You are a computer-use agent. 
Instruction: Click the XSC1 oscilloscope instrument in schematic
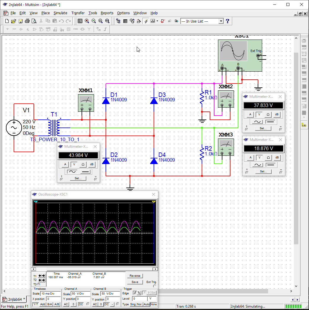coord(240,56)
